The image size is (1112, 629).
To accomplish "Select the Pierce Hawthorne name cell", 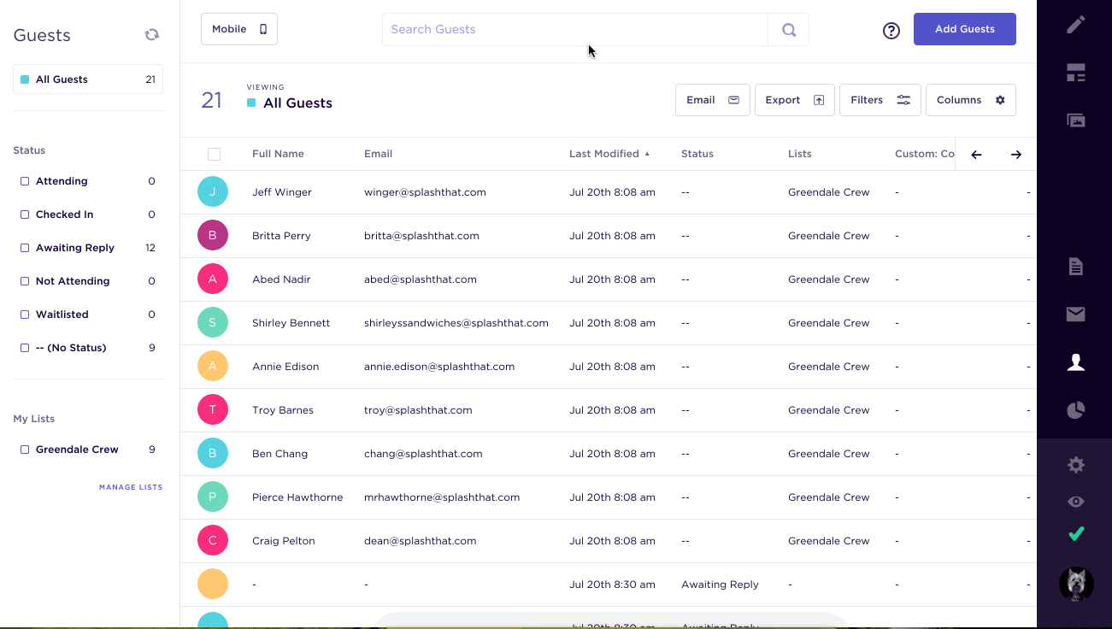I will (297, 497).
